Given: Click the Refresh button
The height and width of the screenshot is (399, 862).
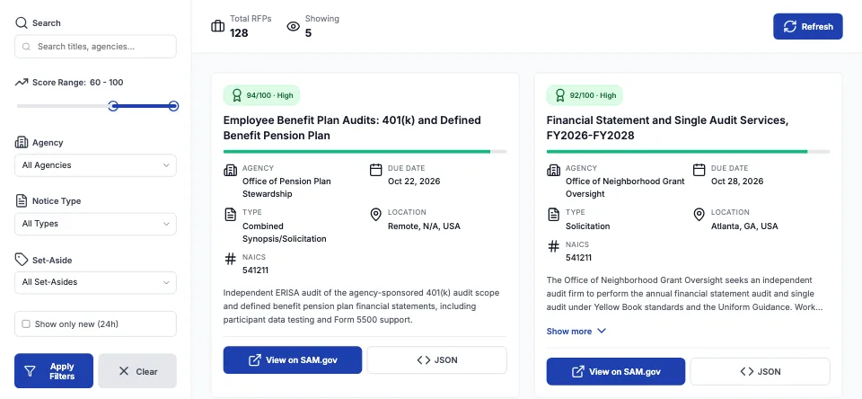Looking at the screenshot, I should click(x=807, y=26).
